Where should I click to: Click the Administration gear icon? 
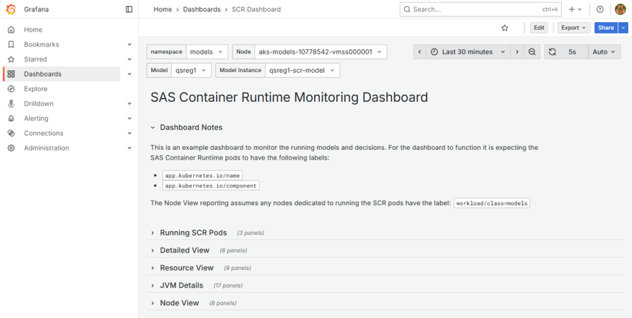11,148
